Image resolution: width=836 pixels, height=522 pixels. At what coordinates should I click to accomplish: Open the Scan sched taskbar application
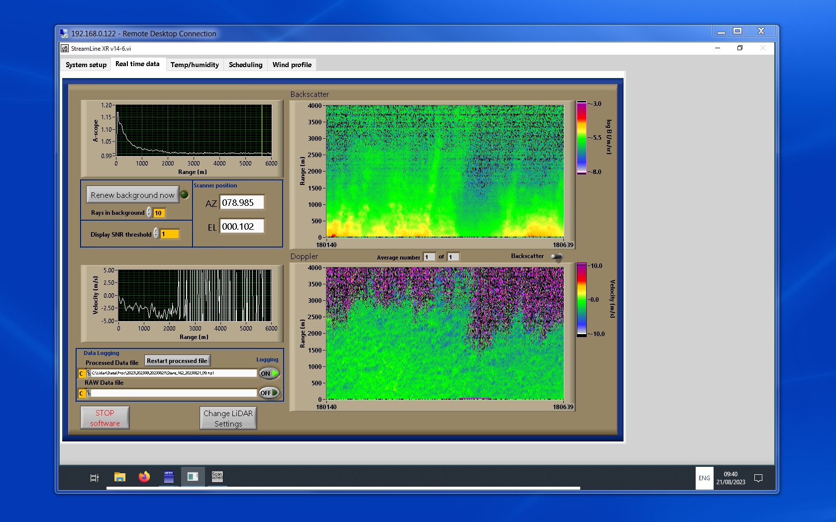[x=217, y=477]
